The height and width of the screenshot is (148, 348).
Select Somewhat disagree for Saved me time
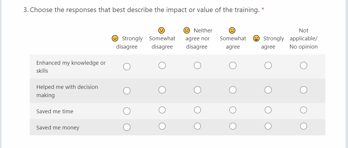pyautogui.click(x=162, y=110)
